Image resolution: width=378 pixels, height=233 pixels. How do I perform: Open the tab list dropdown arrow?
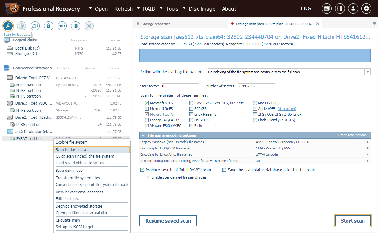[374, 24]
